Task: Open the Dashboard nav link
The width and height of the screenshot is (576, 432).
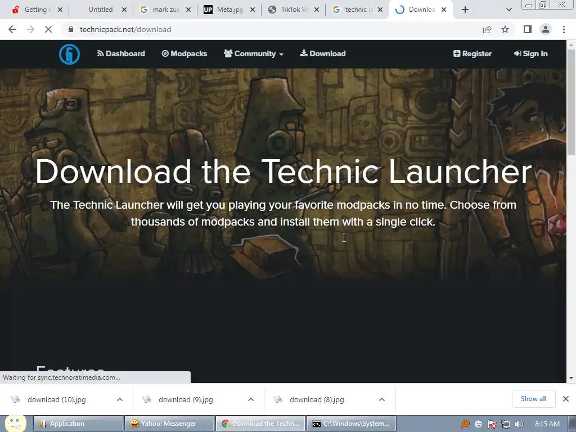Action: pos(121,53)
